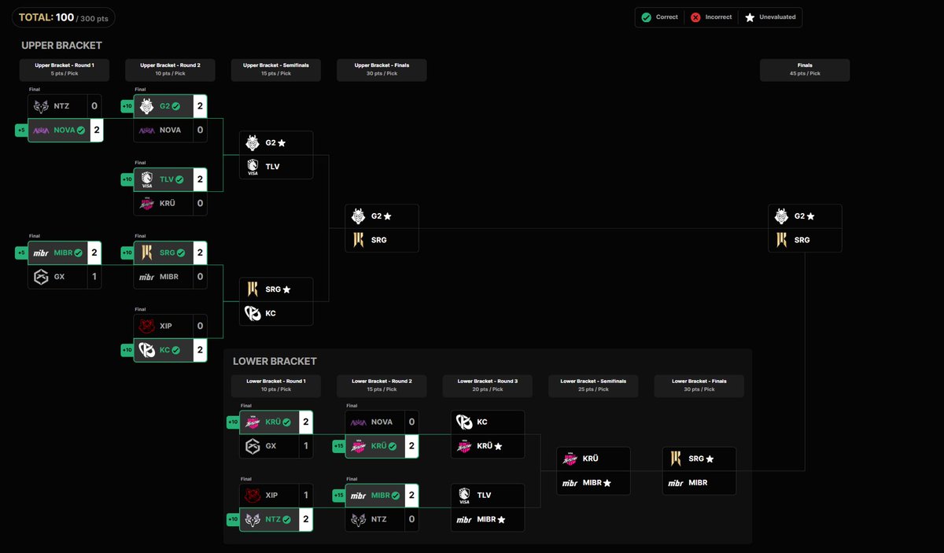
Task: Click the MIBR pick row in Lower Bracket Round 3
Action: click(x=488, y=519)
